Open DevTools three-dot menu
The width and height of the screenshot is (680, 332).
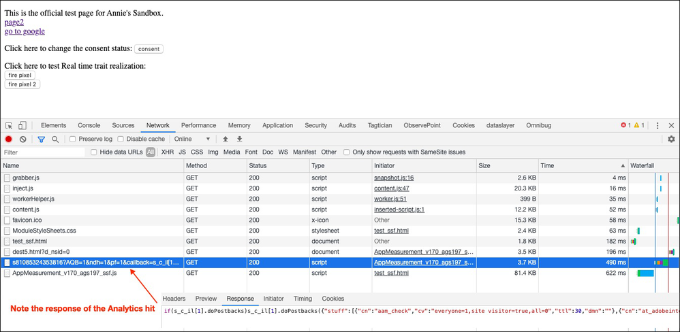tap(658, 126)
